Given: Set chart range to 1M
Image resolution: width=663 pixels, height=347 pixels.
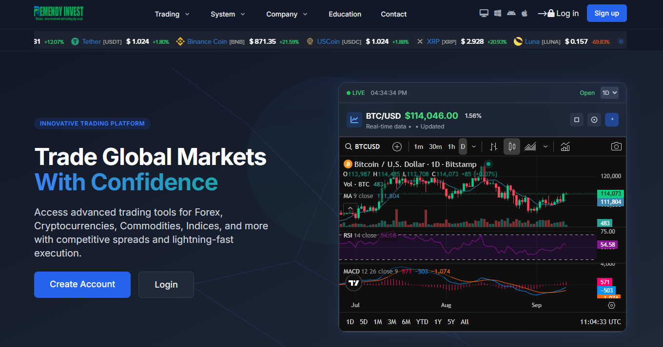Looking at the screenshot, I should click(x=378, y=322).
